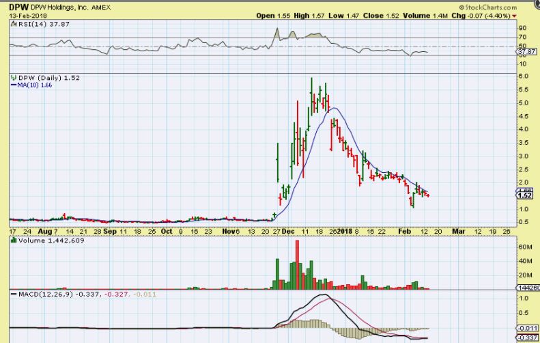The height and width of the screenshot is (343, 540).
Task: Click the -0.011 tag on MACD axis
Action: pos(527,329)
